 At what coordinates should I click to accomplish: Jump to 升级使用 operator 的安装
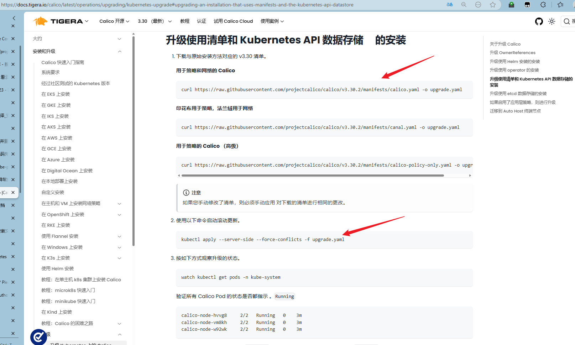tap(514, 70)
